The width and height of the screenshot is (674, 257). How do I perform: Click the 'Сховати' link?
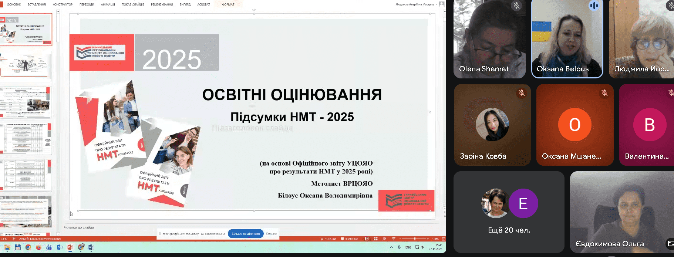click(271, 234)
